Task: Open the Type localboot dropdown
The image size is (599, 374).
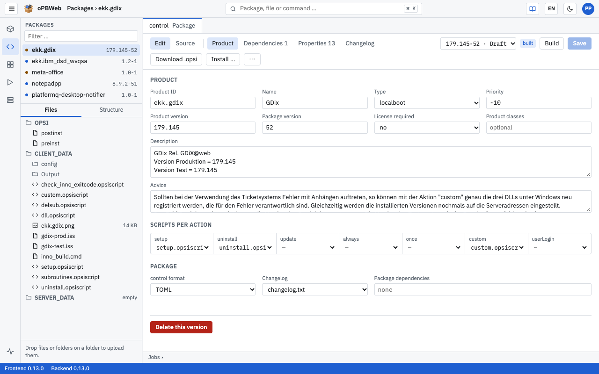Action: [427, 103]
